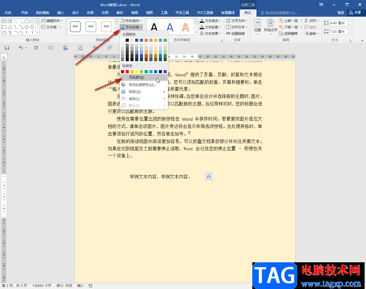Image resolution: width=366 pixels, height=289 pixels.
Task: Pick standard purple color swatch
Action: pyautogui.click(x=165, y=72)
